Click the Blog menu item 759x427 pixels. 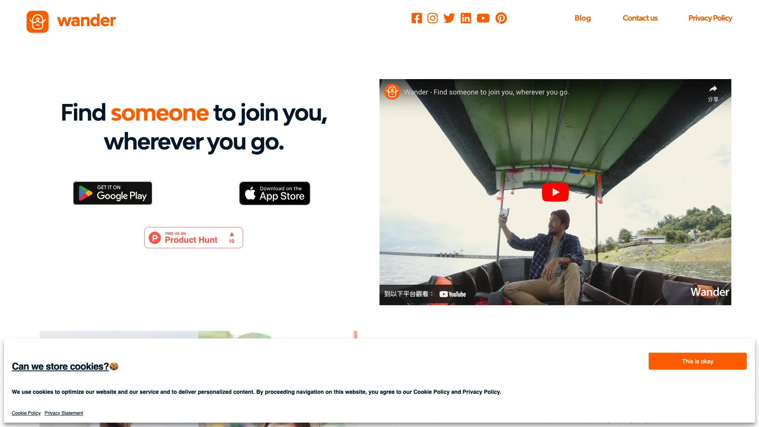click(x=582, y=17)
